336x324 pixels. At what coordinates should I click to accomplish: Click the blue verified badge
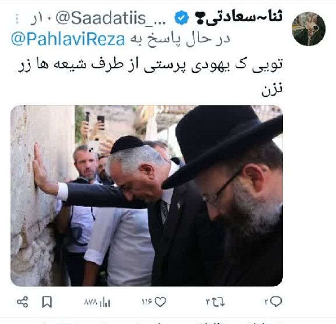pyautogui.click(x=181, y=18)
